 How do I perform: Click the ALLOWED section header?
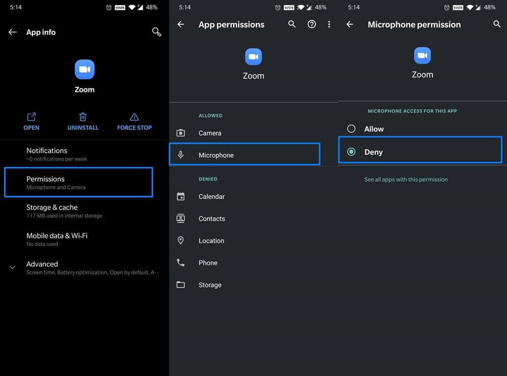(x=210, y=116)
